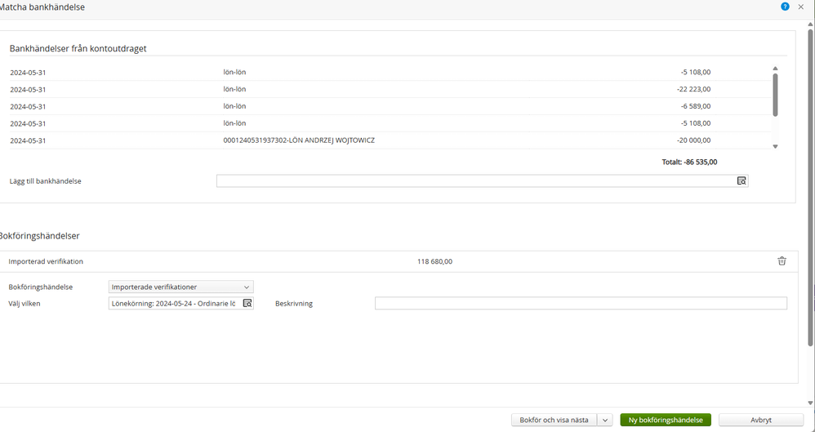The height and width of the screenshot is (432, 815).
Task: Click the Bokför och visa nästa button
Action: [x=554, y=420]
